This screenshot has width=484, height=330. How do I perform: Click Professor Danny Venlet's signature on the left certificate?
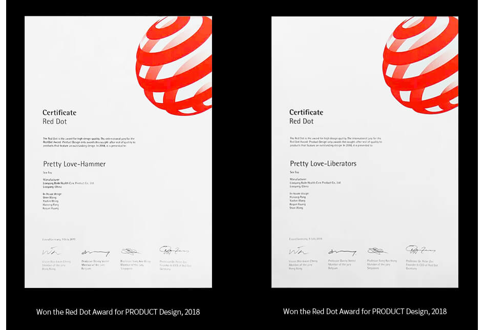[x=95, y=253]
